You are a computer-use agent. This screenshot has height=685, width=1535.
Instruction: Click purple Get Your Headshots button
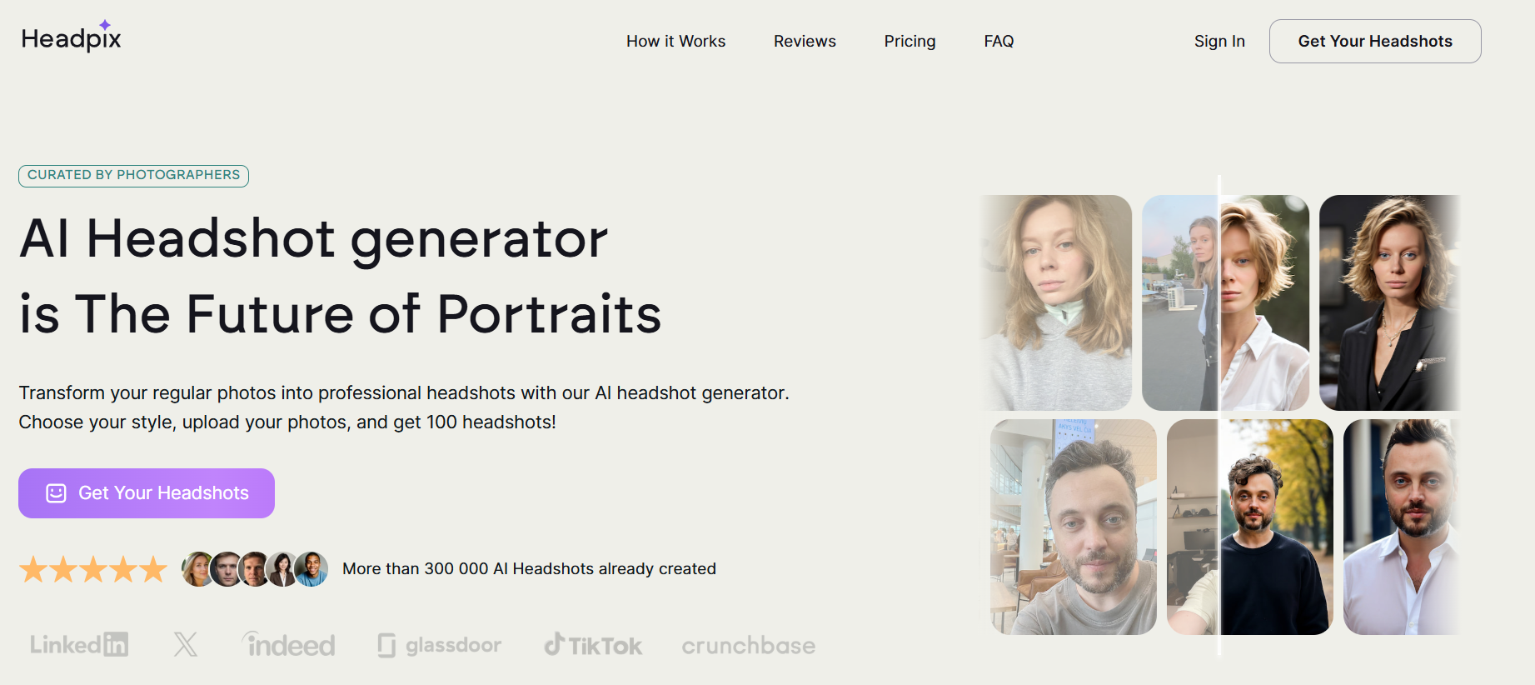pyautogui.click(x=147, y=493)
